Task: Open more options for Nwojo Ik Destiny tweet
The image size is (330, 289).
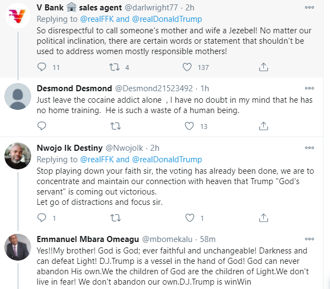Action: [x=309, y=148]
